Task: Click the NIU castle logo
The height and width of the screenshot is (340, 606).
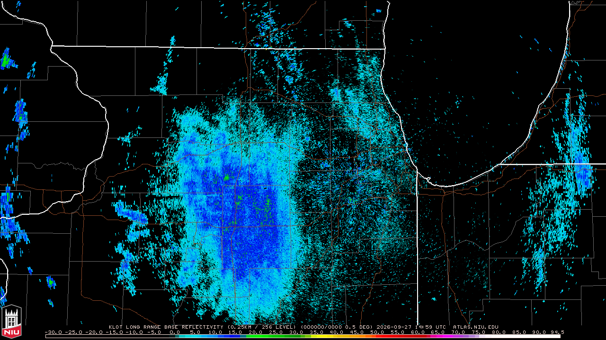Action: point(12,322)
